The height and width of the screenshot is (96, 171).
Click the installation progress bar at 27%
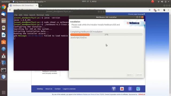(x=106, y=35)
